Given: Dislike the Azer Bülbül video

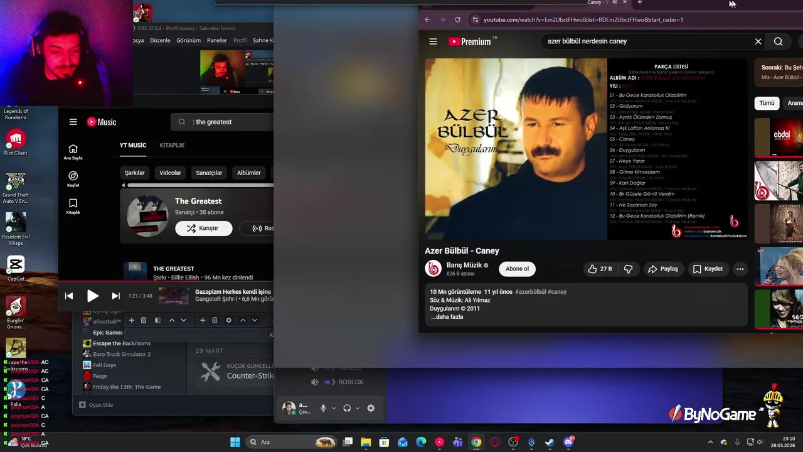Looking at the screenshot, I should (x=628, y=269).
